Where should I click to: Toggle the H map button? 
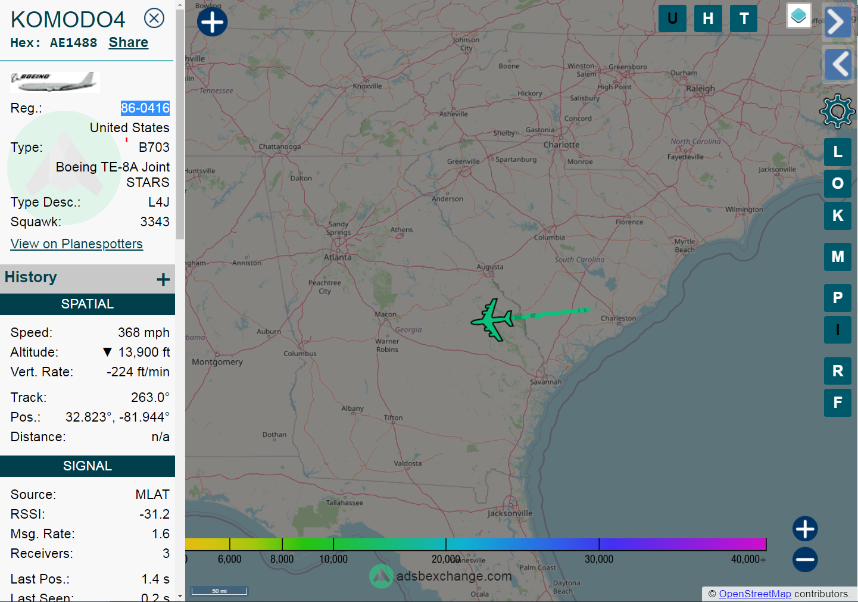click(708, 18)
